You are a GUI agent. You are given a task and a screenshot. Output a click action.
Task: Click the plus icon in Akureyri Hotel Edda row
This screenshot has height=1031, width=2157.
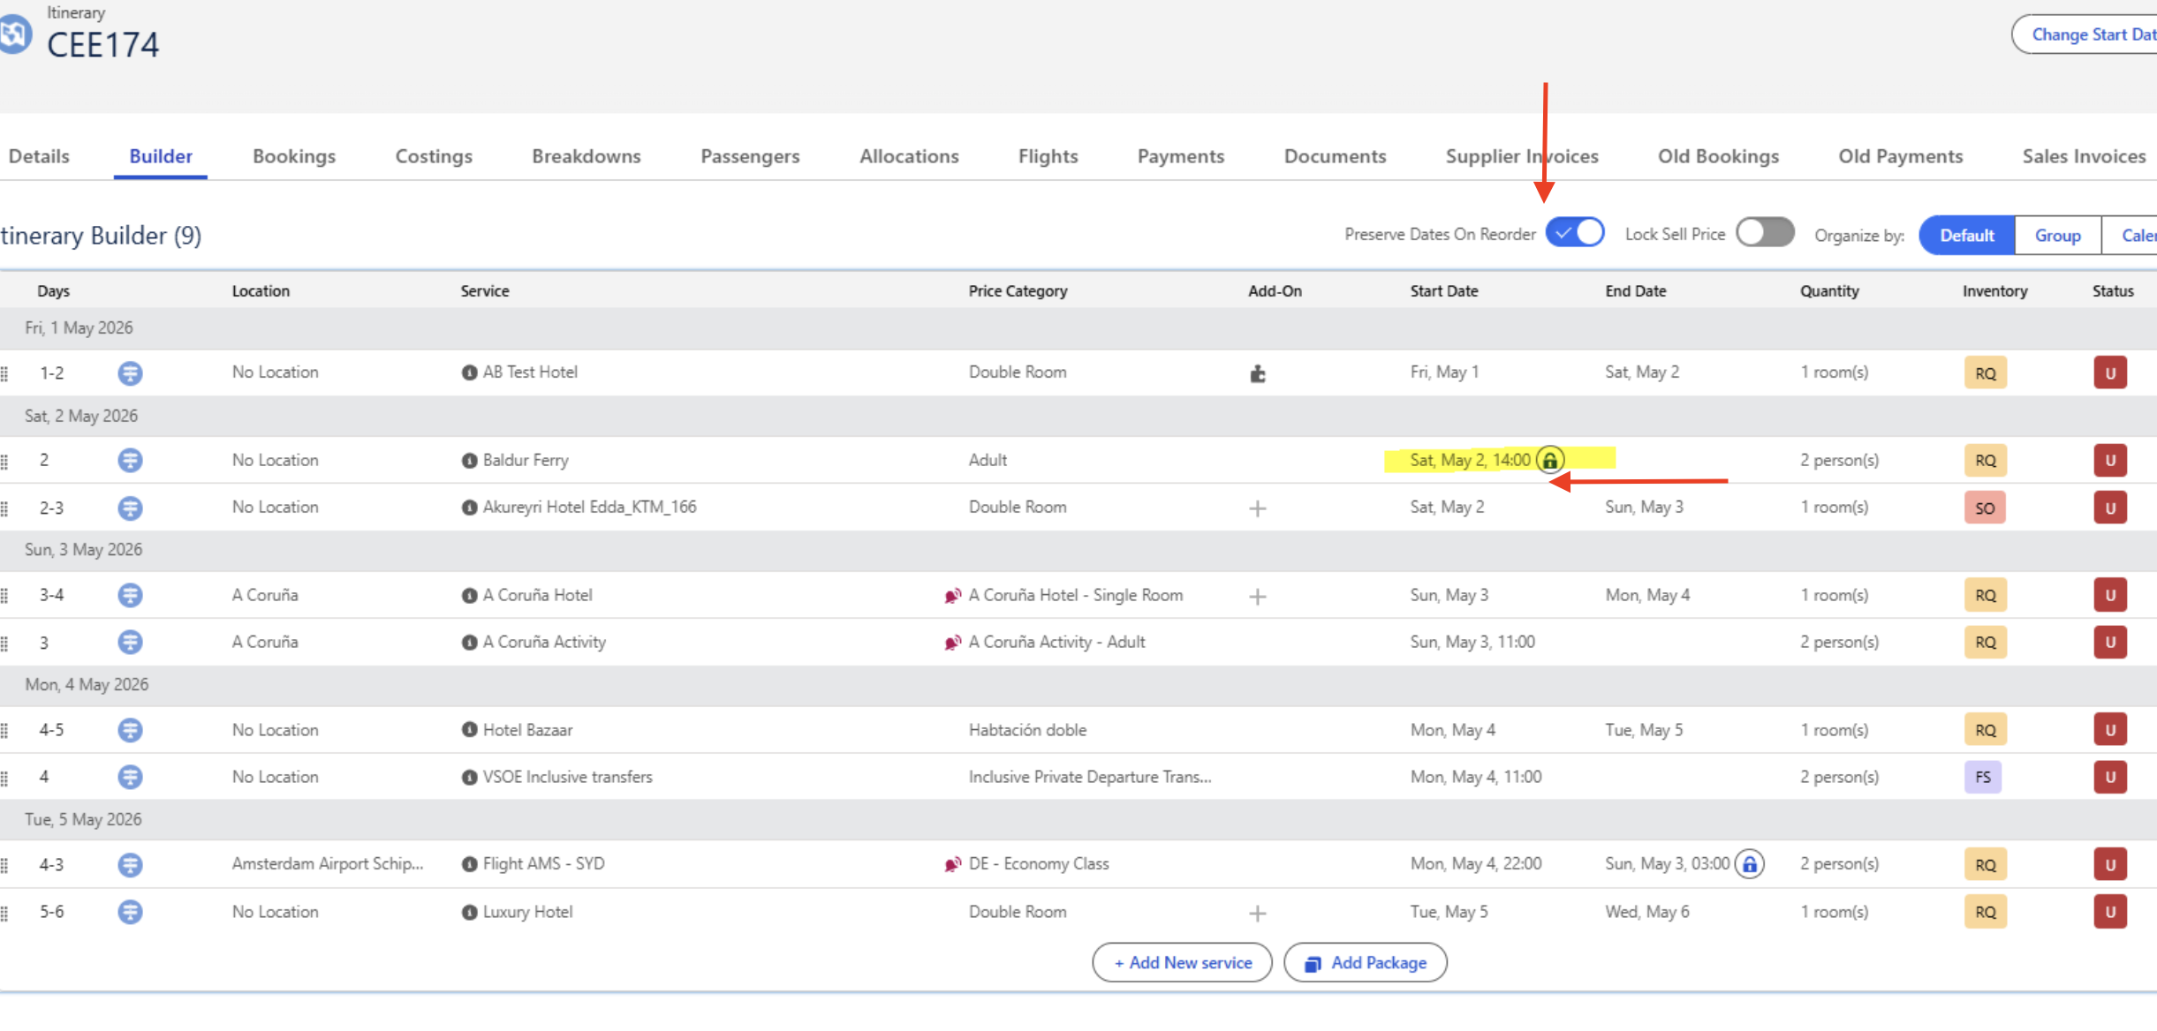click(1258, 508)
